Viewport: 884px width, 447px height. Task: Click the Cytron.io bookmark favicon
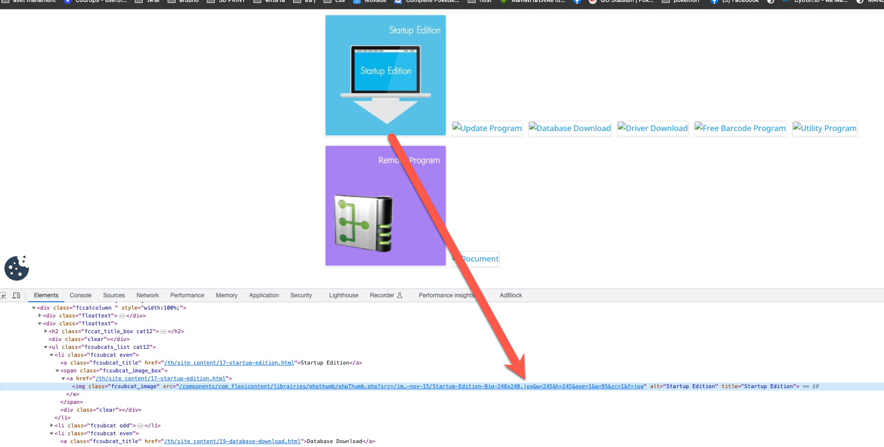(x=785, y=1)
